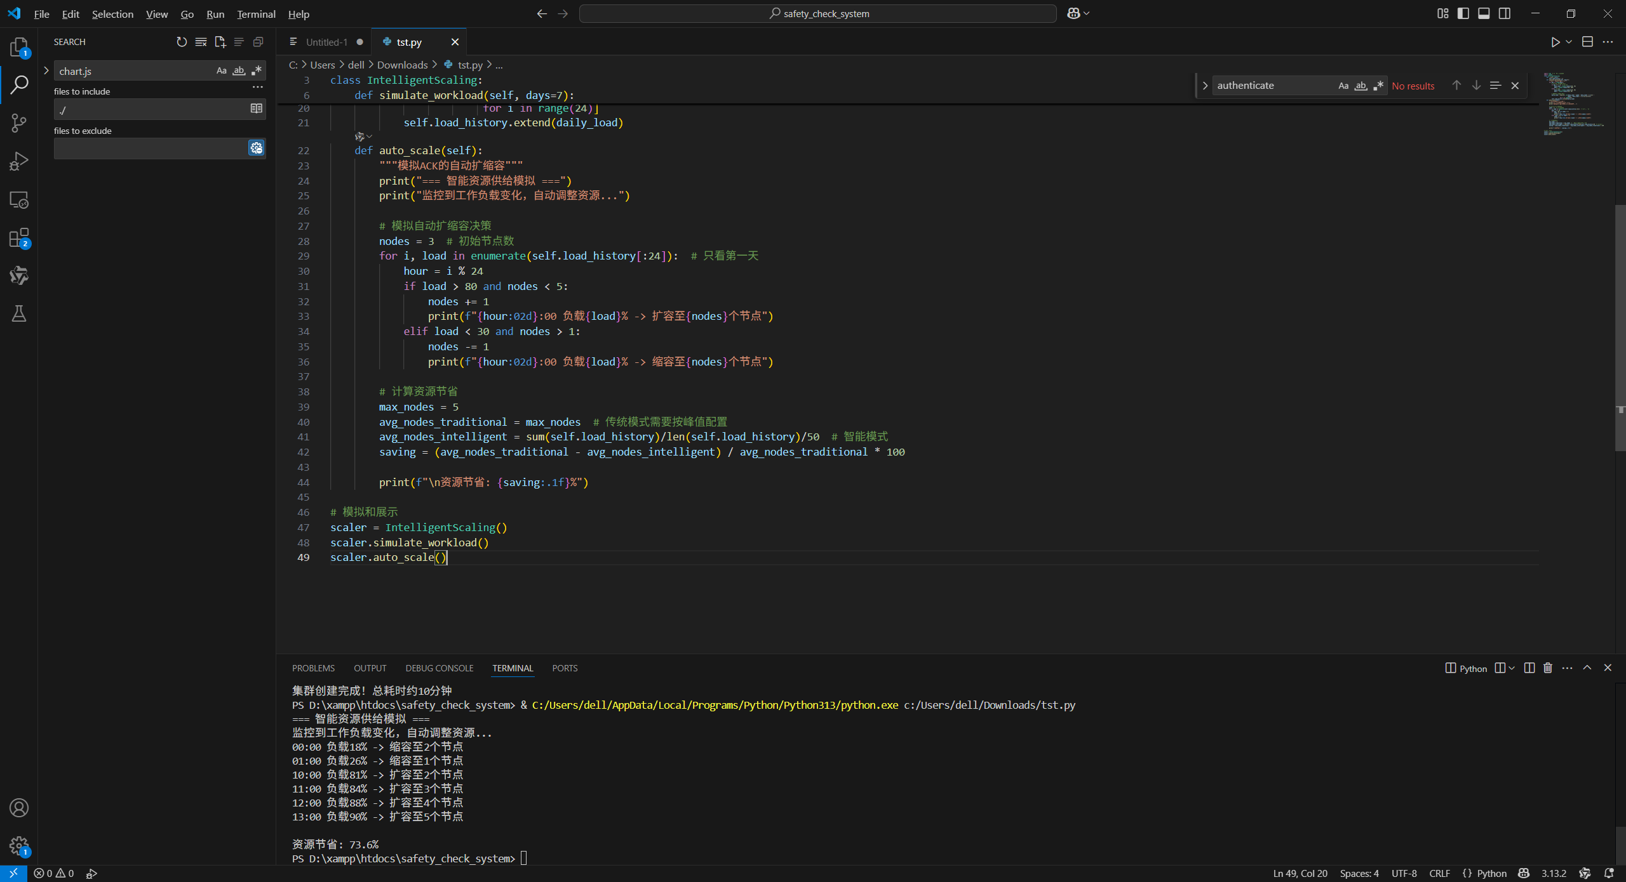This screenshot has height=882, width=1626.
Task: Open remote window indicator
Action: pyautogui.click(x=13, y=874)
